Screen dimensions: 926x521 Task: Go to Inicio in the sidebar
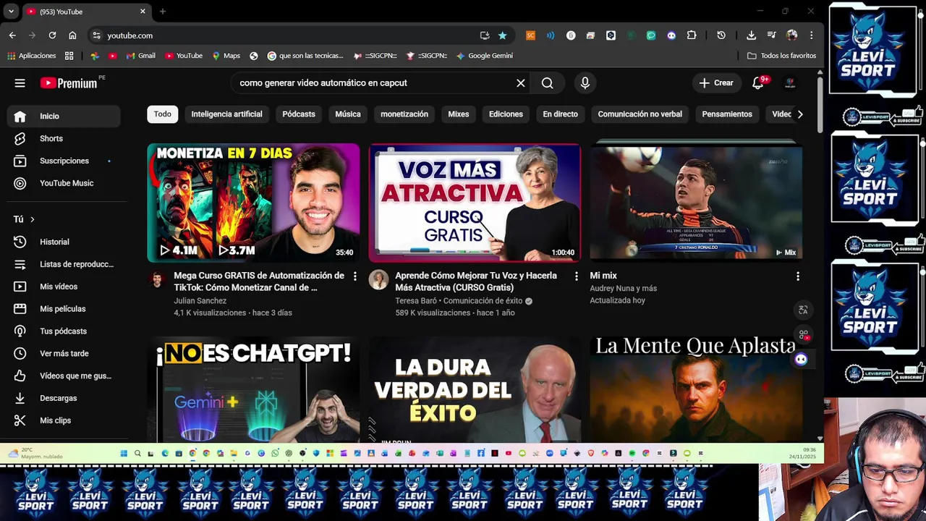pos(64,116)
